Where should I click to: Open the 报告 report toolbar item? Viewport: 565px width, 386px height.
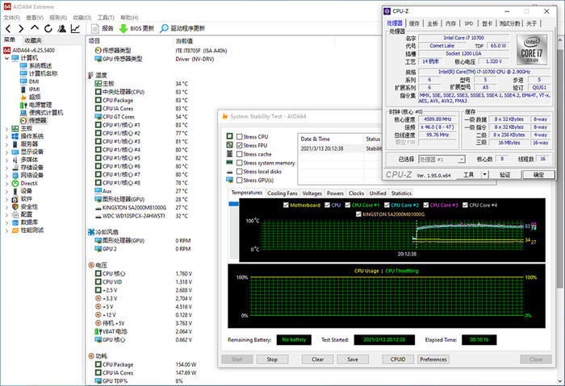(103, 28)
